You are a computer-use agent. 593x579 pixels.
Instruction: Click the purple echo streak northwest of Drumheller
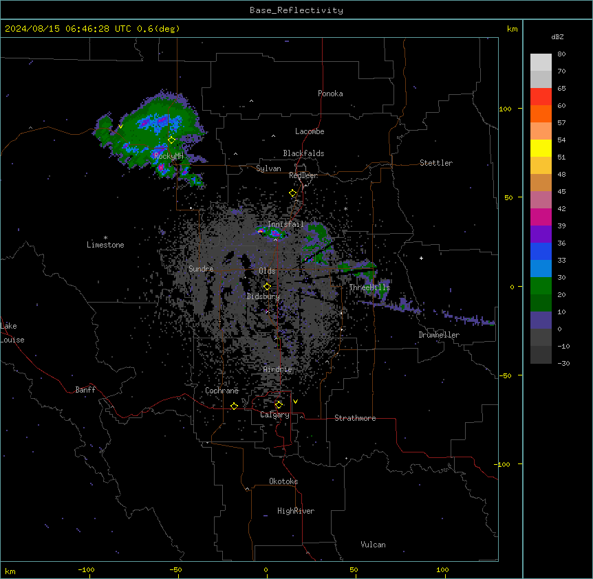[x=391, y=305]
